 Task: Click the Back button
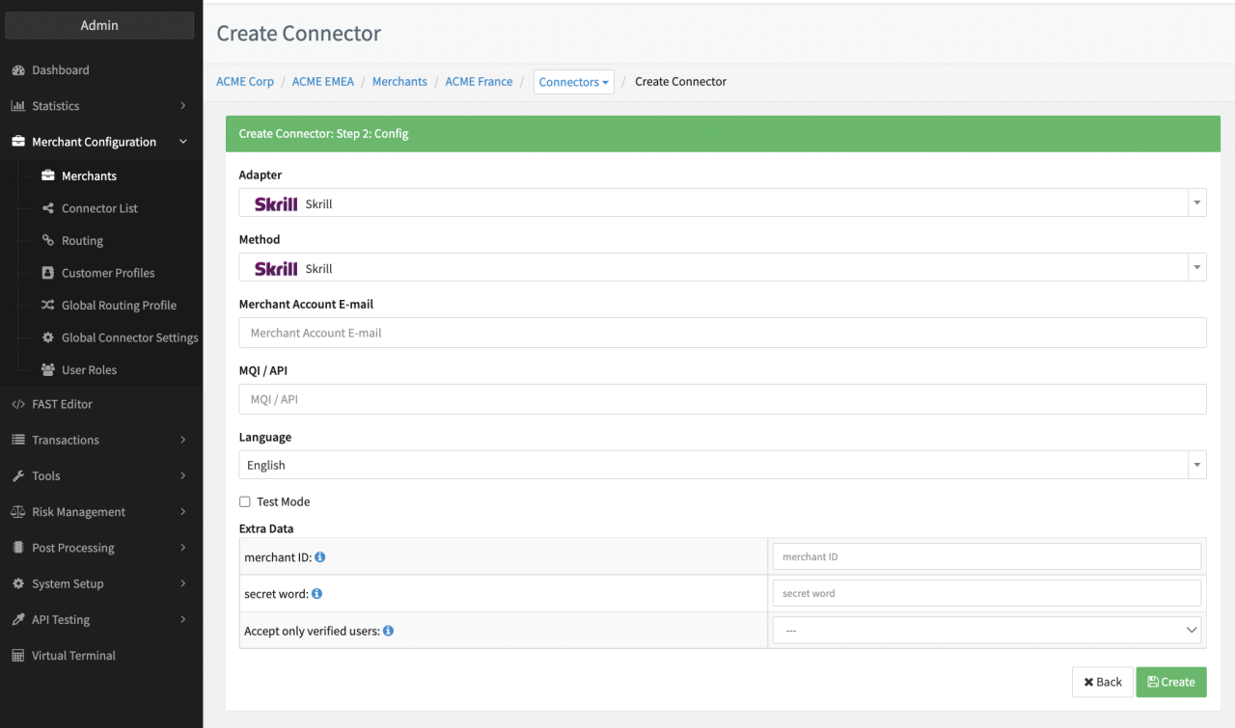click(1102, 682)
